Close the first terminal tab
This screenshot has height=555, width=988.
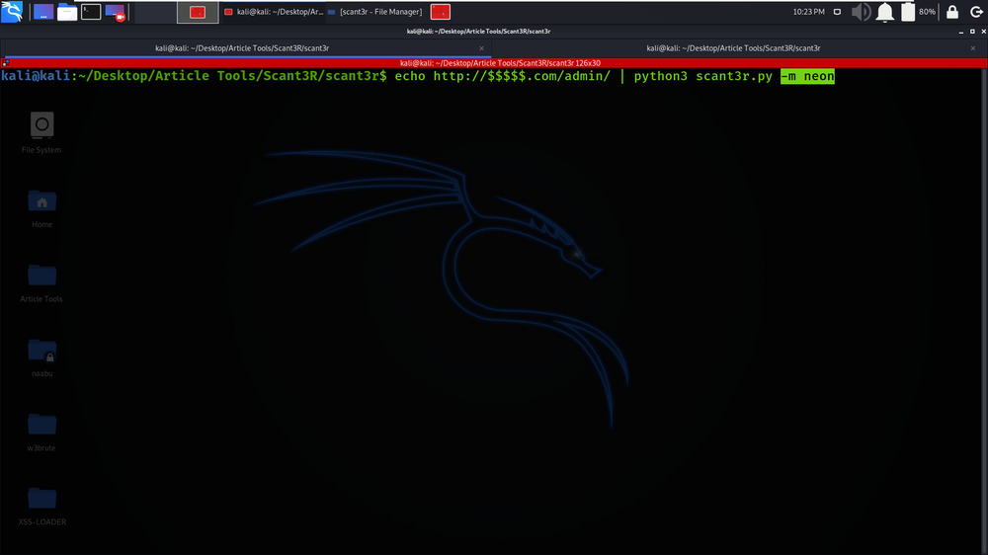coord(481,48)
